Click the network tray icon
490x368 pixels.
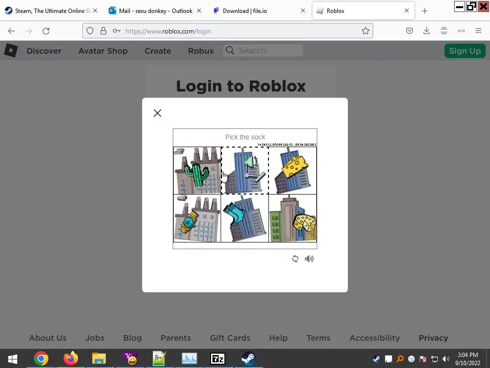point(434,359)
